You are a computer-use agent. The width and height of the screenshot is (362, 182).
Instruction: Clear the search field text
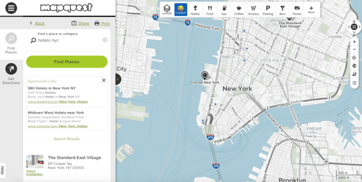pos(105,40)
